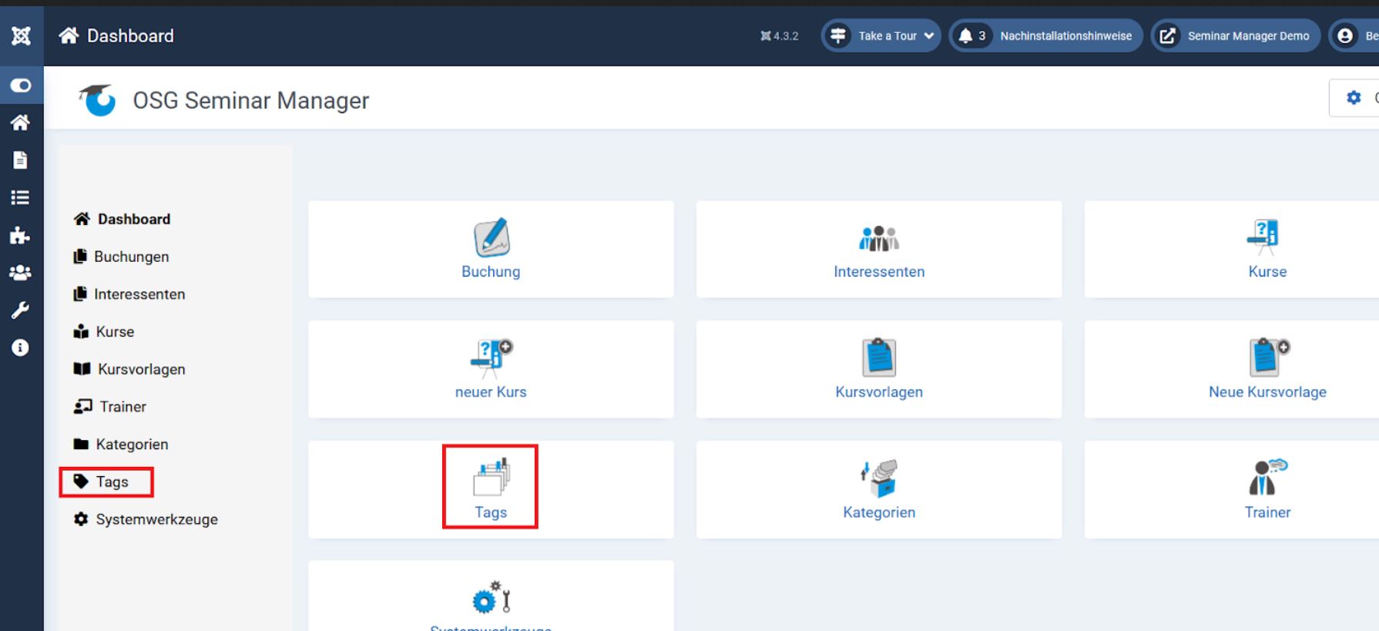Open the neuer Kurs tile
The height and width of the screenshot is (631, 1379).
[491, 370]
